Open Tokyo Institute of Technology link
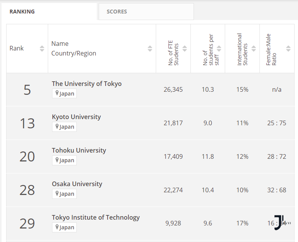 [96, 217]
